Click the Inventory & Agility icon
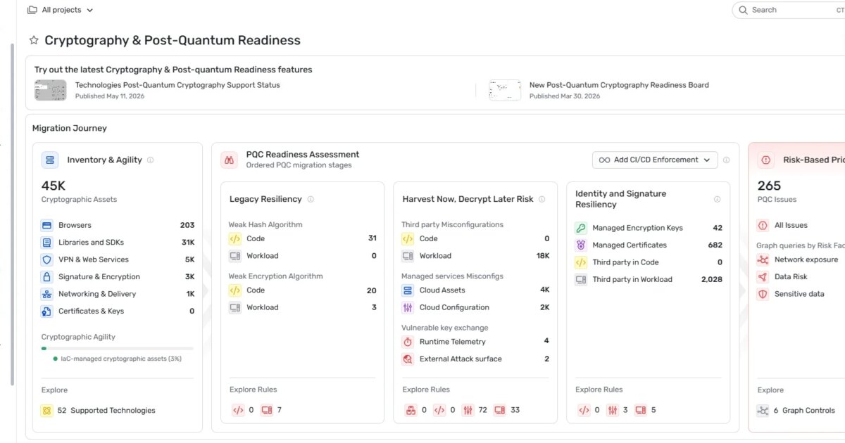This screenshot has height=443, width=845. 50,160
